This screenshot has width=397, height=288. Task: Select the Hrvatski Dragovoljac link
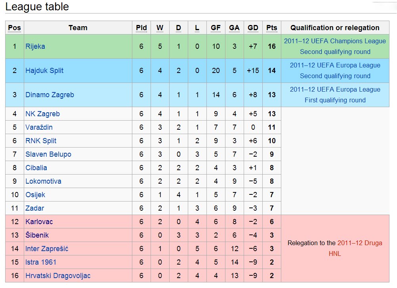[58, 276]
